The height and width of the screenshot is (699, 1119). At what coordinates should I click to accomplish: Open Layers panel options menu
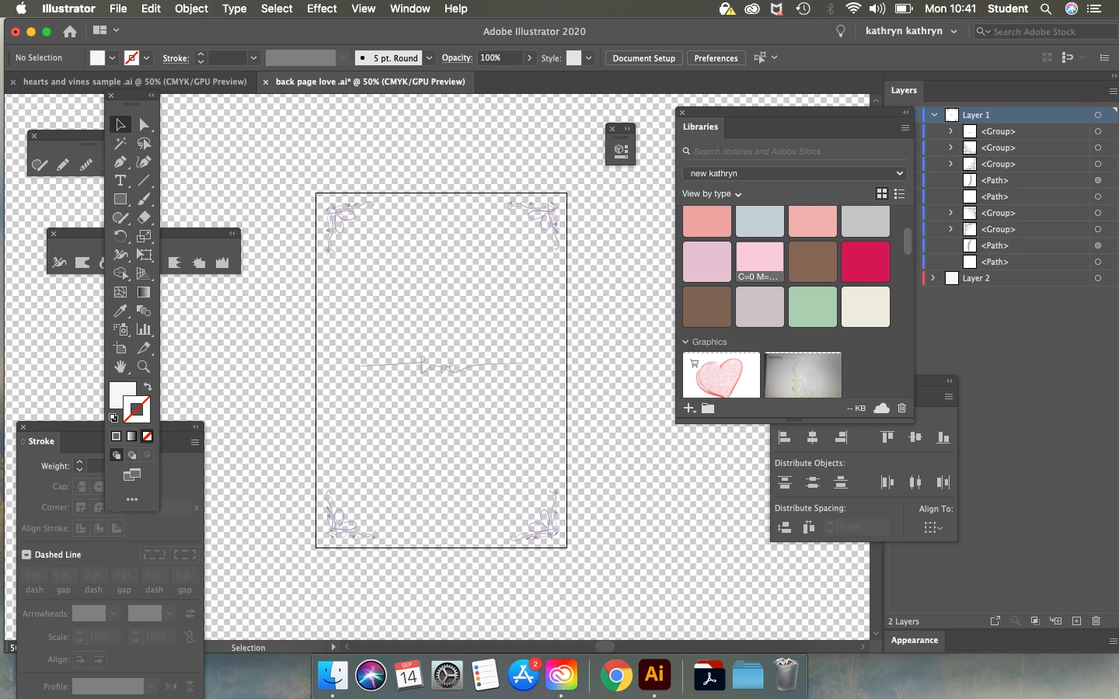1113,91
